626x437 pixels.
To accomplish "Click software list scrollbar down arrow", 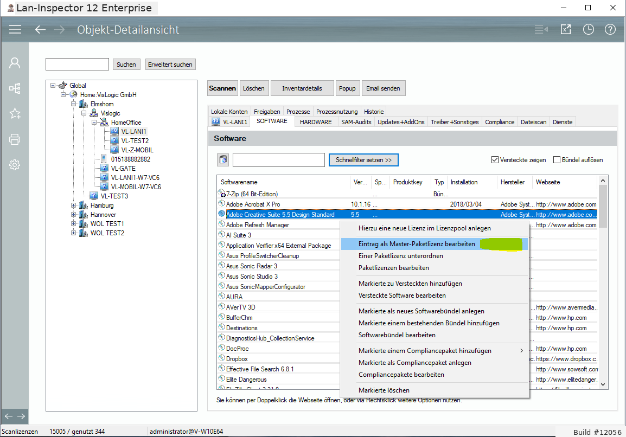I will 603,384.
